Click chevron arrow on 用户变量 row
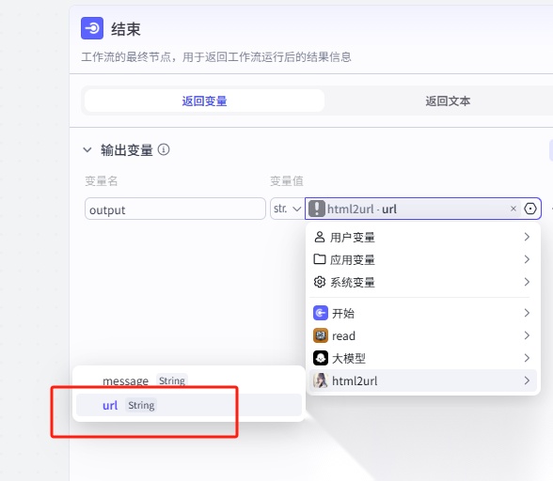 click(527, 237)
